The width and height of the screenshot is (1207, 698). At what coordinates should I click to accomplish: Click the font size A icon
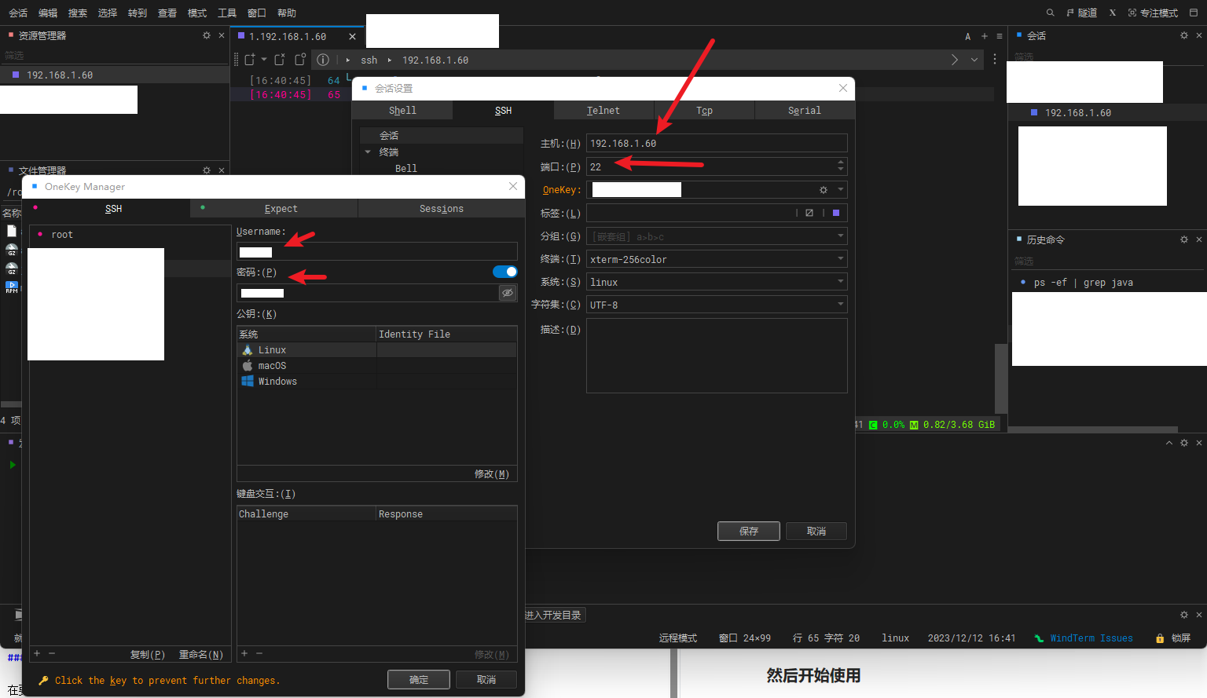pyautogui.click(x=968, y=36)
